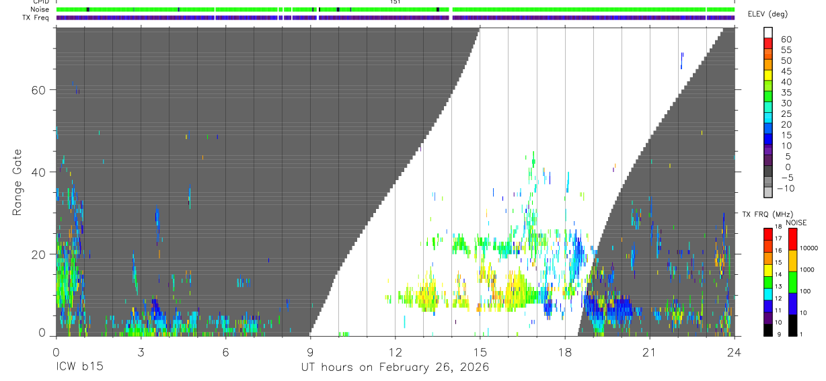Click the 30 tick label in ELEV legend
Image resolution: width=826 pixels, height=381 pixels.
click(786, 103)
